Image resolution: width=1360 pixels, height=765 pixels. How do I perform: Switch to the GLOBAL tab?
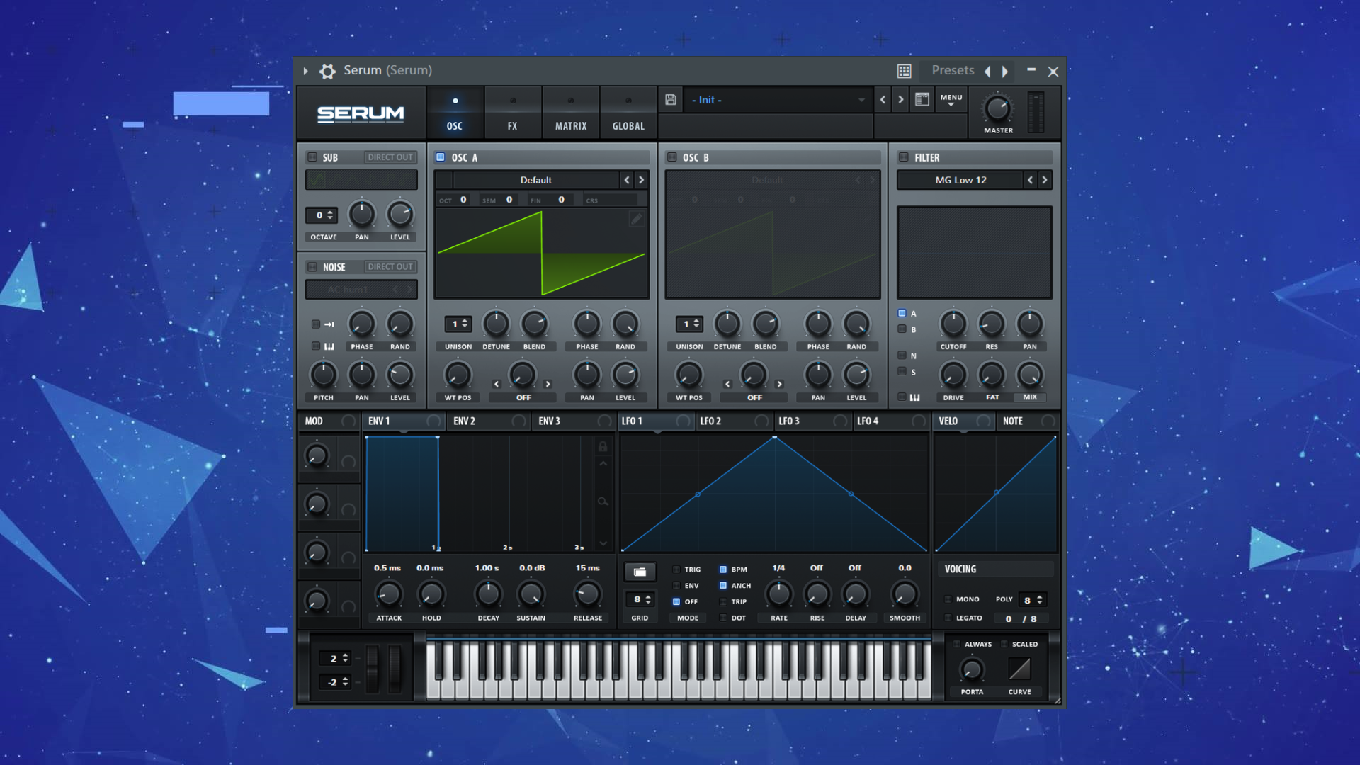click(628, 112)
